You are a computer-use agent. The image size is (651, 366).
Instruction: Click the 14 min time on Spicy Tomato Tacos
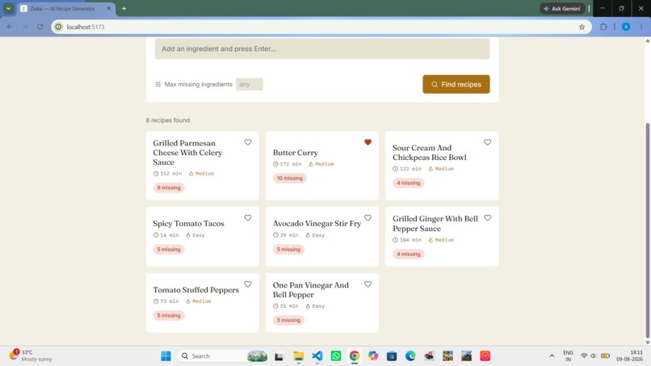(166, 235)
